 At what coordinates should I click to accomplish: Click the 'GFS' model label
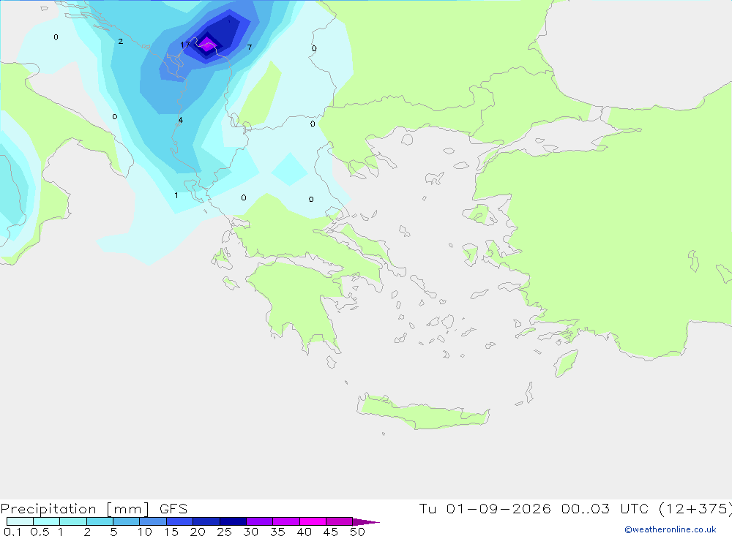pyautogui.click(x=173, y=509)
